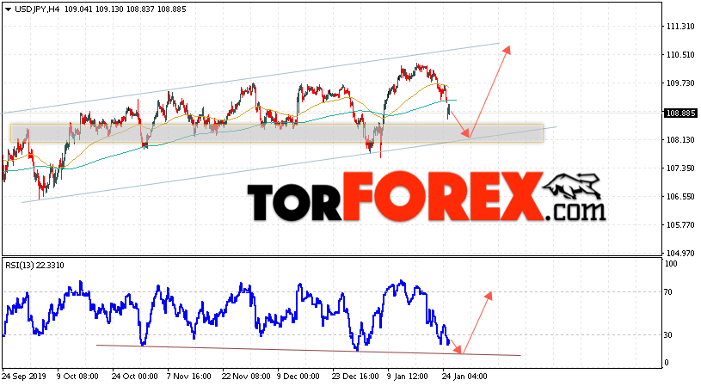Select the 109.730 price axis label
The height and width of the screenshot is (386, 701).
tap(680, 83)
